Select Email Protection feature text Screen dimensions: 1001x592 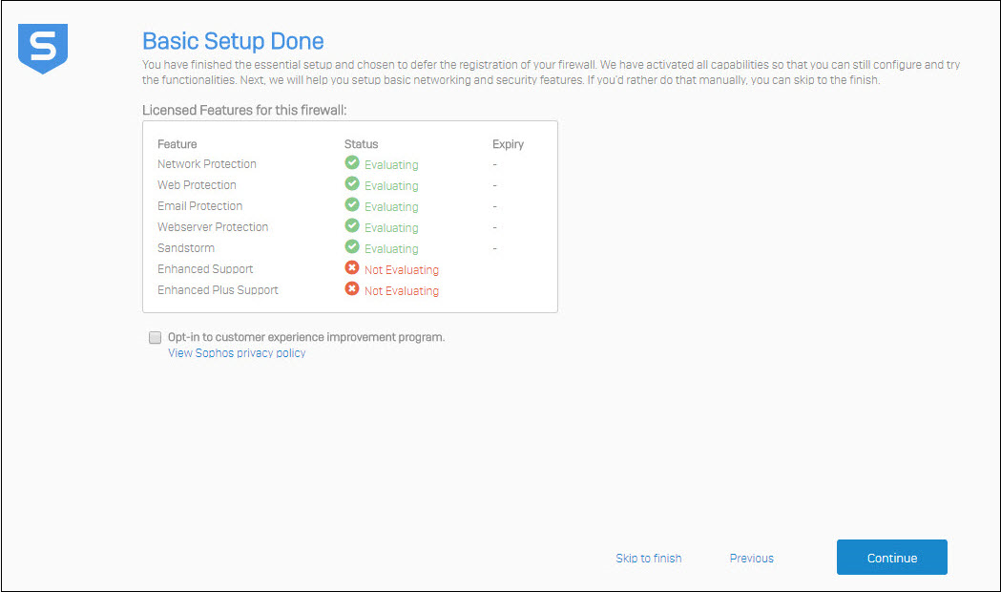[x=199, y=206]
